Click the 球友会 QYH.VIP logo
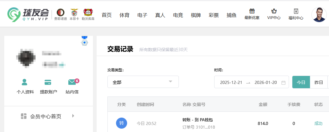 (28, 14)
